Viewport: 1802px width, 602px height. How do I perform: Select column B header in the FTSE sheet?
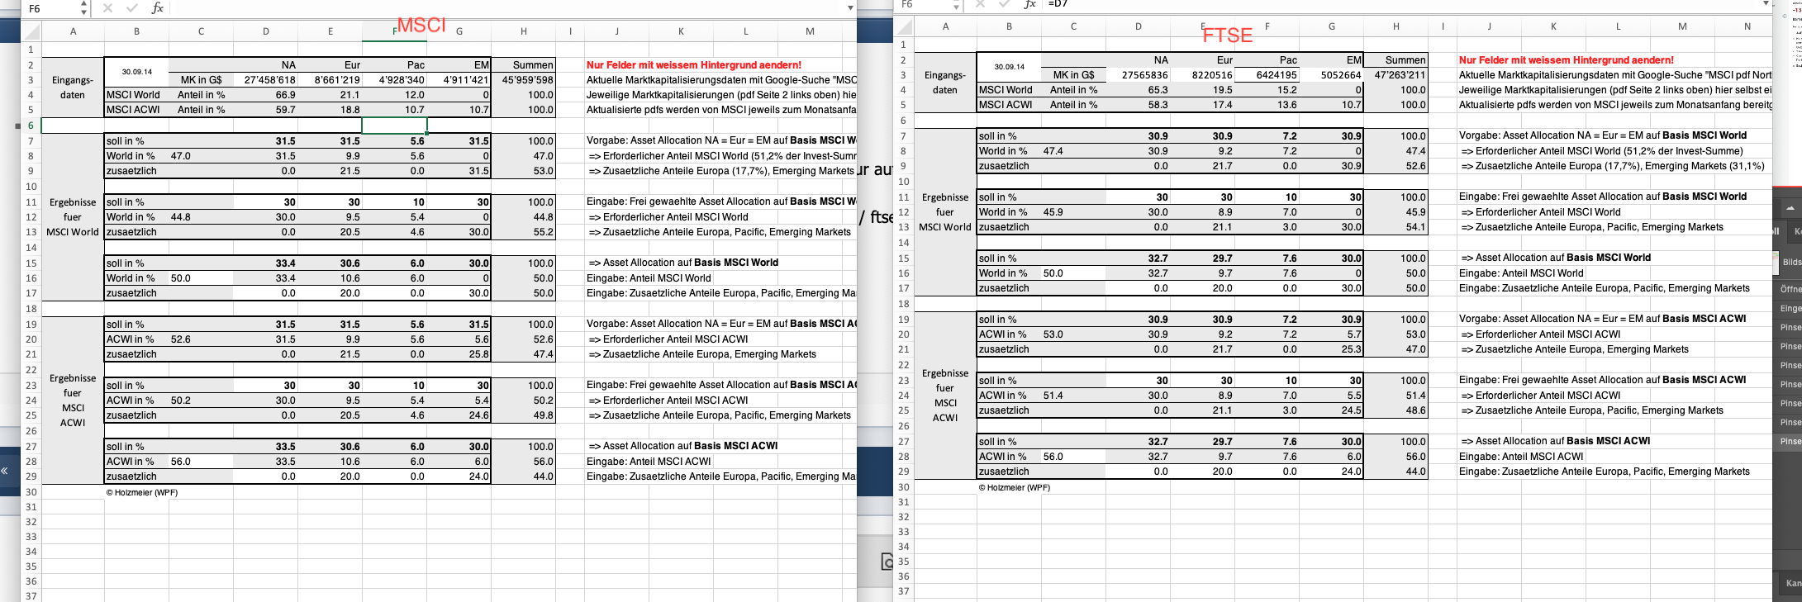[x=1009, y=26]
